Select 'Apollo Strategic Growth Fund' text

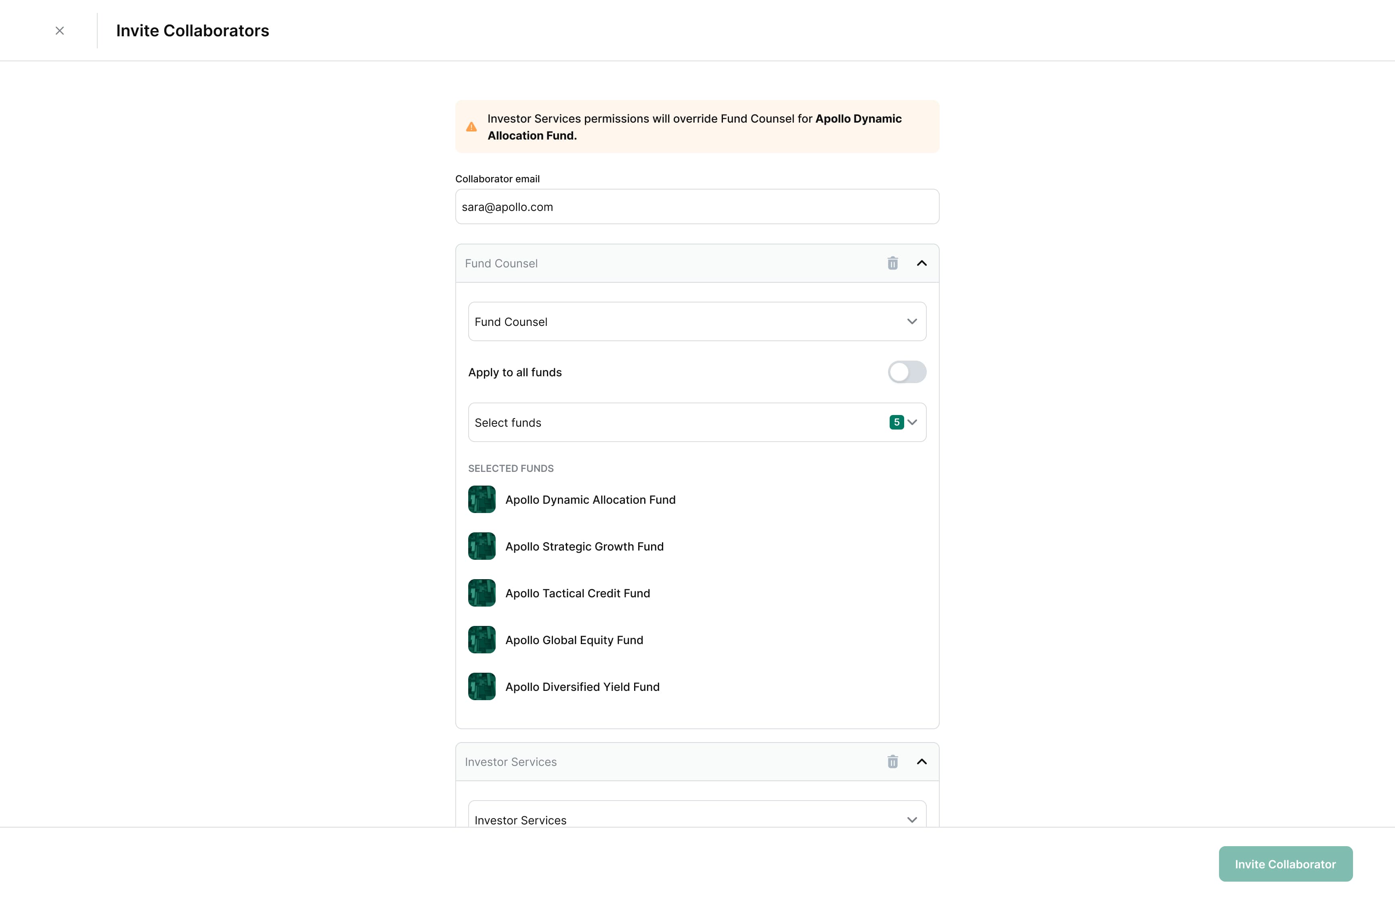[584, 546]
